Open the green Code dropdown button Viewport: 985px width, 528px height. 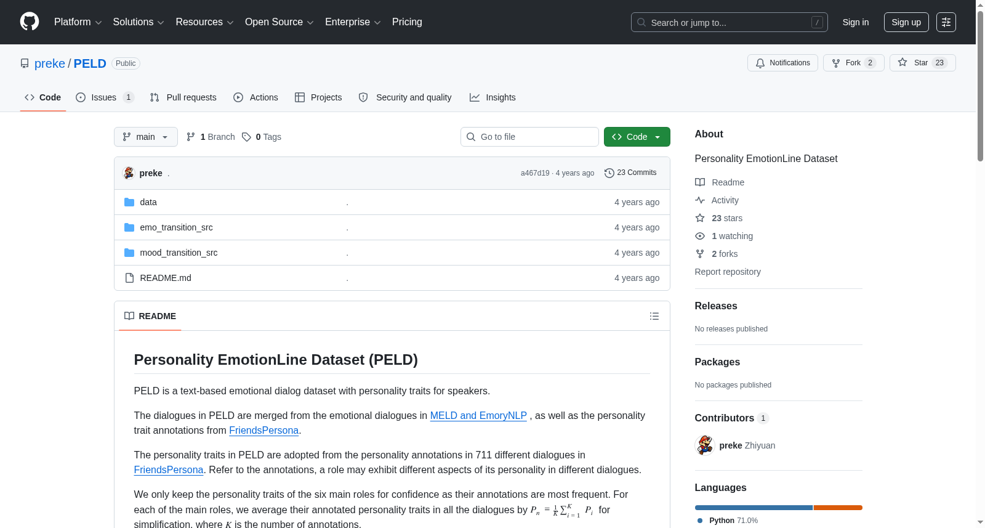[637, 137]
